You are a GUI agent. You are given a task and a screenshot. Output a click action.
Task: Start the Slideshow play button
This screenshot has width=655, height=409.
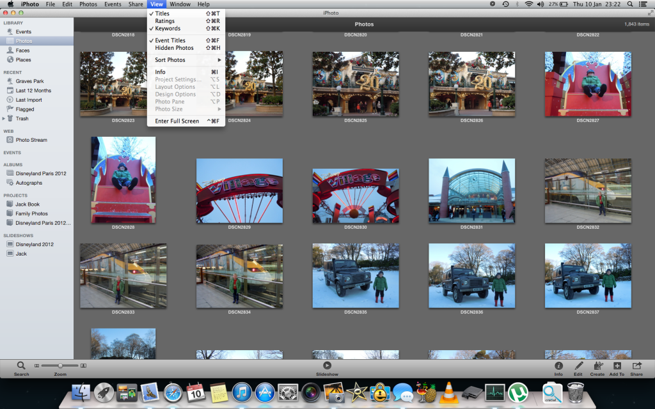pyautogui.click(x=327, y=366)
